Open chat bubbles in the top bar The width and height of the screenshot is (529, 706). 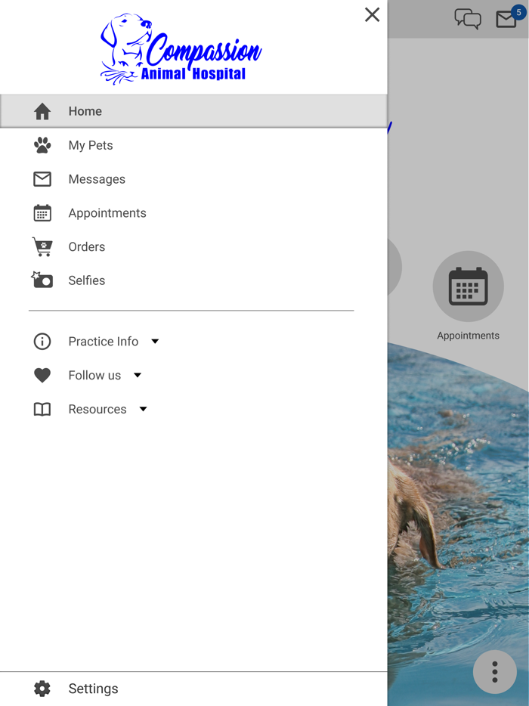tap(468, 19)
